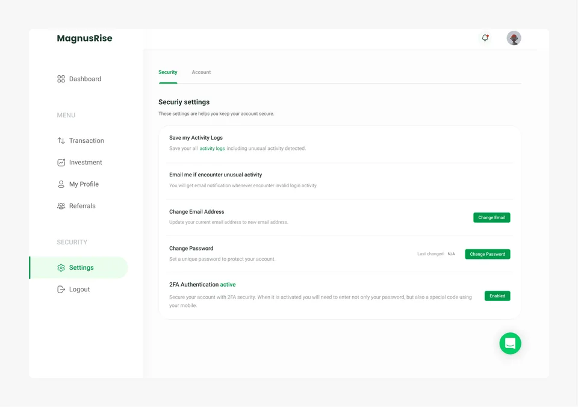Open the user avatar in the header

pos(514,38)
